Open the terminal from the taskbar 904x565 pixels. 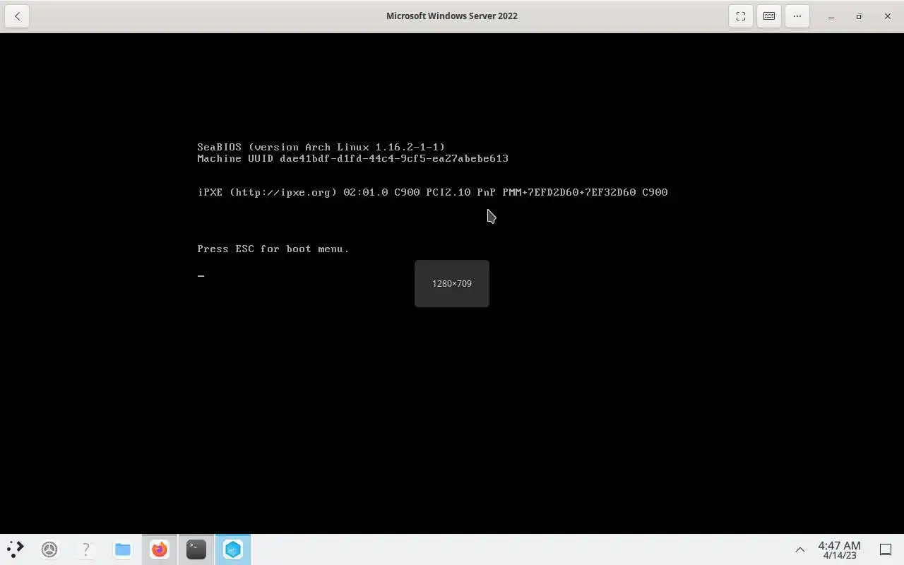(x=196, y=549)
